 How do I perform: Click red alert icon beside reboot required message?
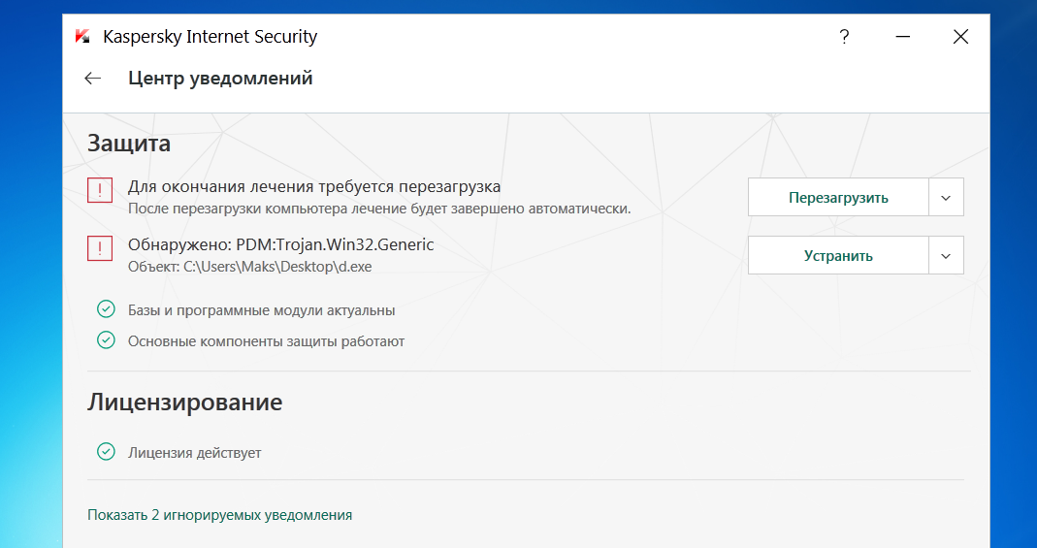point(100,191)
